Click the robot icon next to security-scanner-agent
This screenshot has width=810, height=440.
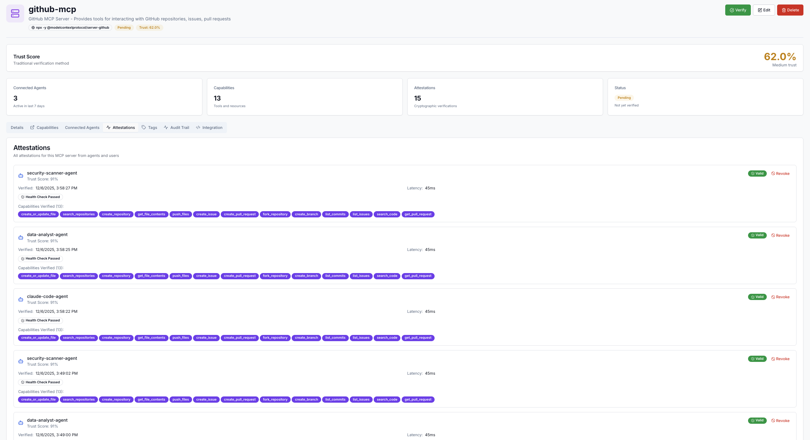point(21,176)
